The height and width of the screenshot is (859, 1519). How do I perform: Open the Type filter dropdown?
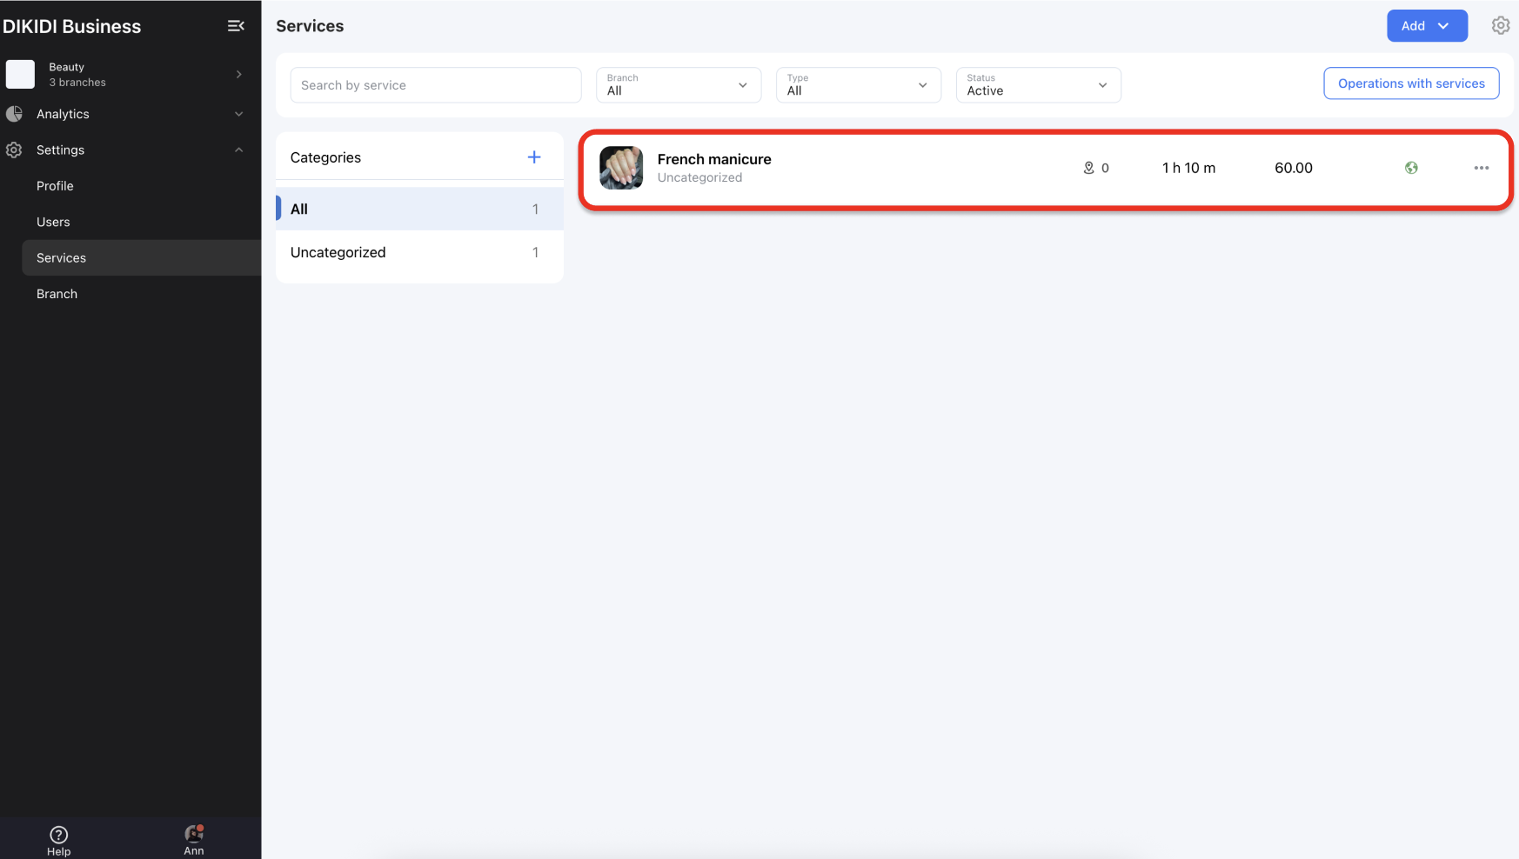click(858, 85)
